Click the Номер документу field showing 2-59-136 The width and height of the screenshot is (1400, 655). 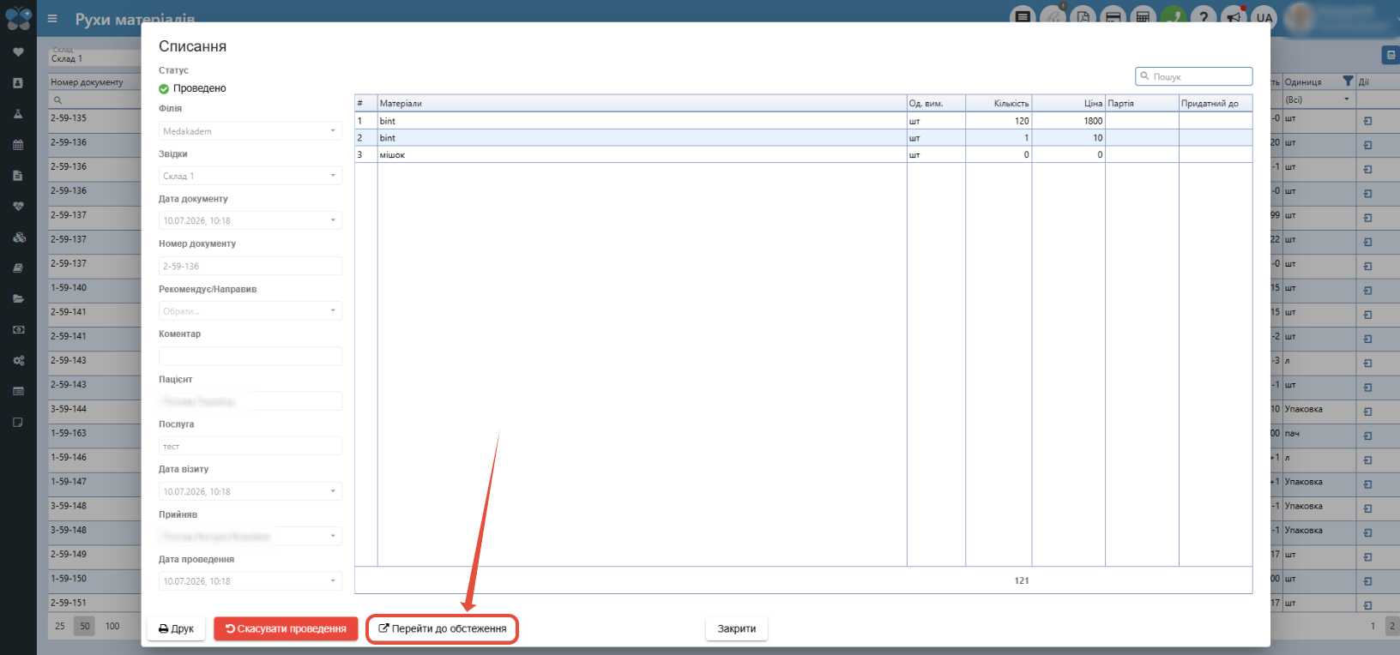(x=250, y=266)
